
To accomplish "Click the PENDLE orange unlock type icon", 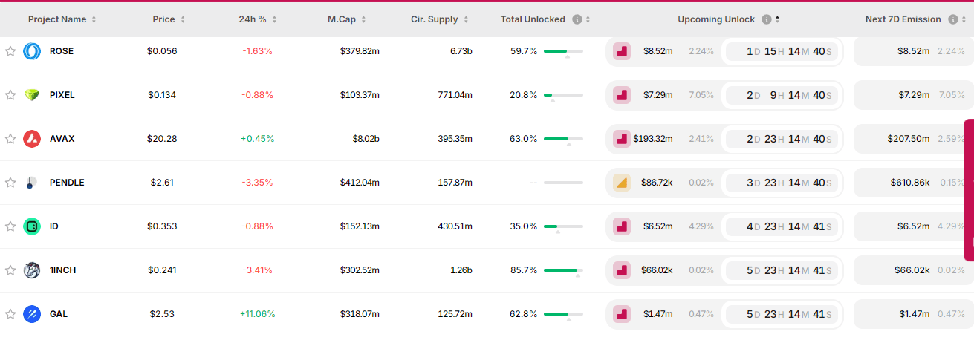I will (622, 183).
